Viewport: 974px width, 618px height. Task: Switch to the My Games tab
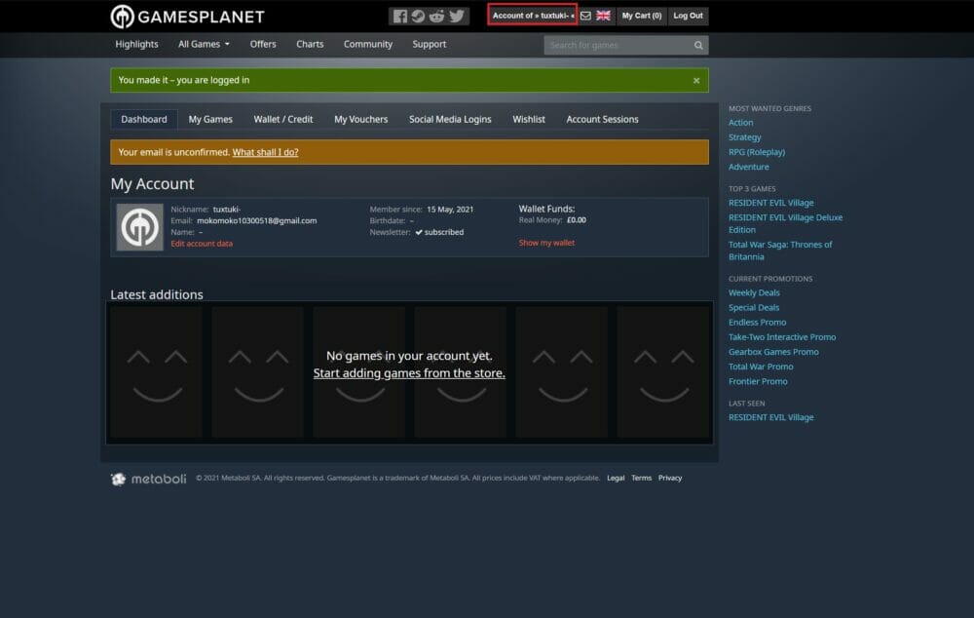(x=210, y=119)
